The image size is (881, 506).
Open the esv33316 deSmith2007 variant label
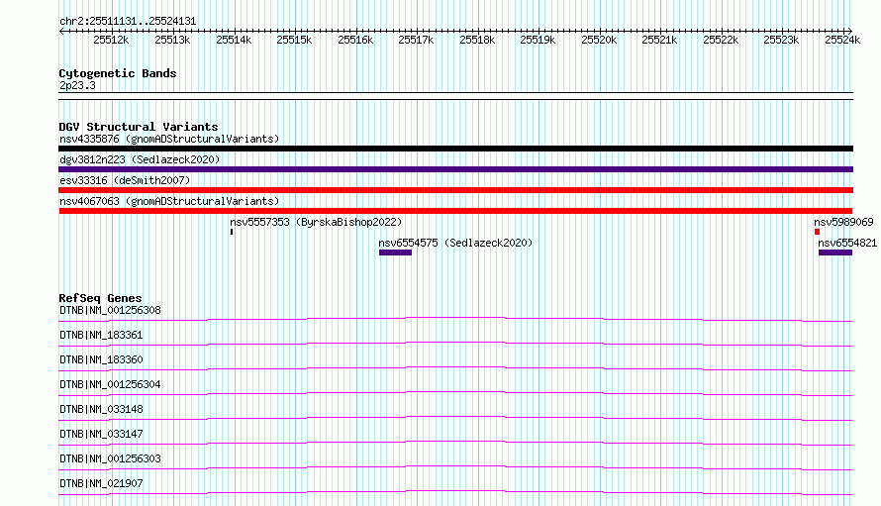(125, 180)
